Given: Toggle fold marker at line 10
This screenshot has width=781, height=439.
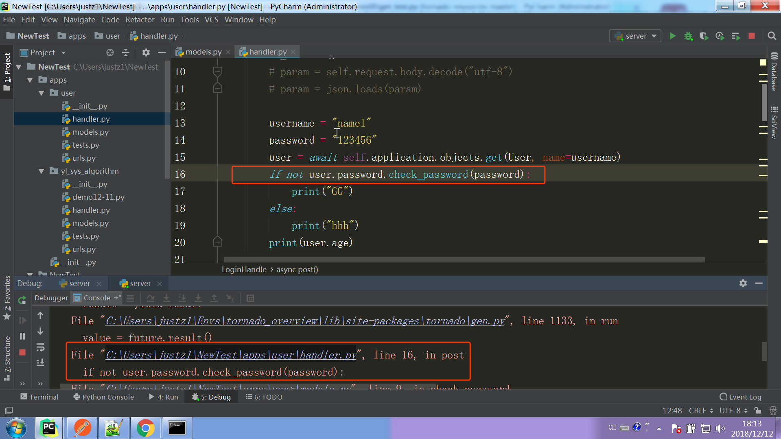Looking at the screenshot, I should click(x=218, y=72).
